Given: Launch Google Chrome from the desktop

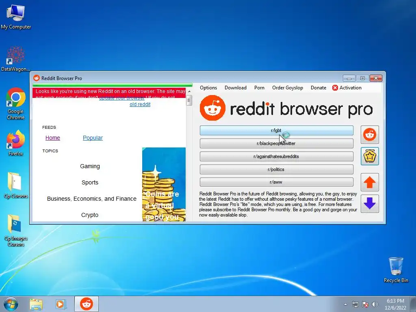Looking at the screenshot, I should [16, 104].
